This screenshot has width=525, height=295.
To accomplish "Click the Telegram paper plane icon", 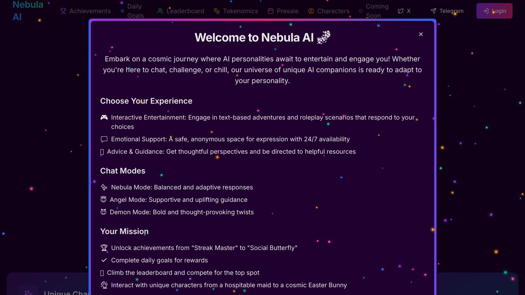I will pyautogui.click(x=433, y=11).
